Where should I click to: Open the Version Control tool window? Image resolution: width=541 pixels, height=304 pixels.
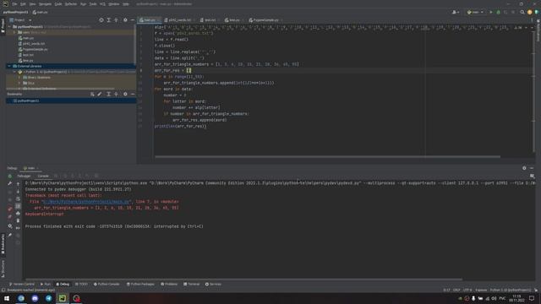pyautogui.click(x=22, y=285)
